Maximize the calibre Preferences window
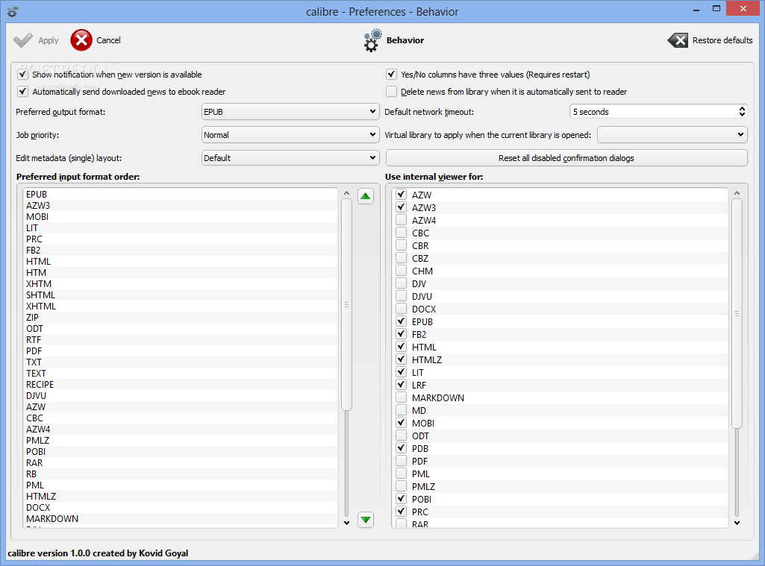This screenshot has height=566, width=765. (x=716, y=8)
